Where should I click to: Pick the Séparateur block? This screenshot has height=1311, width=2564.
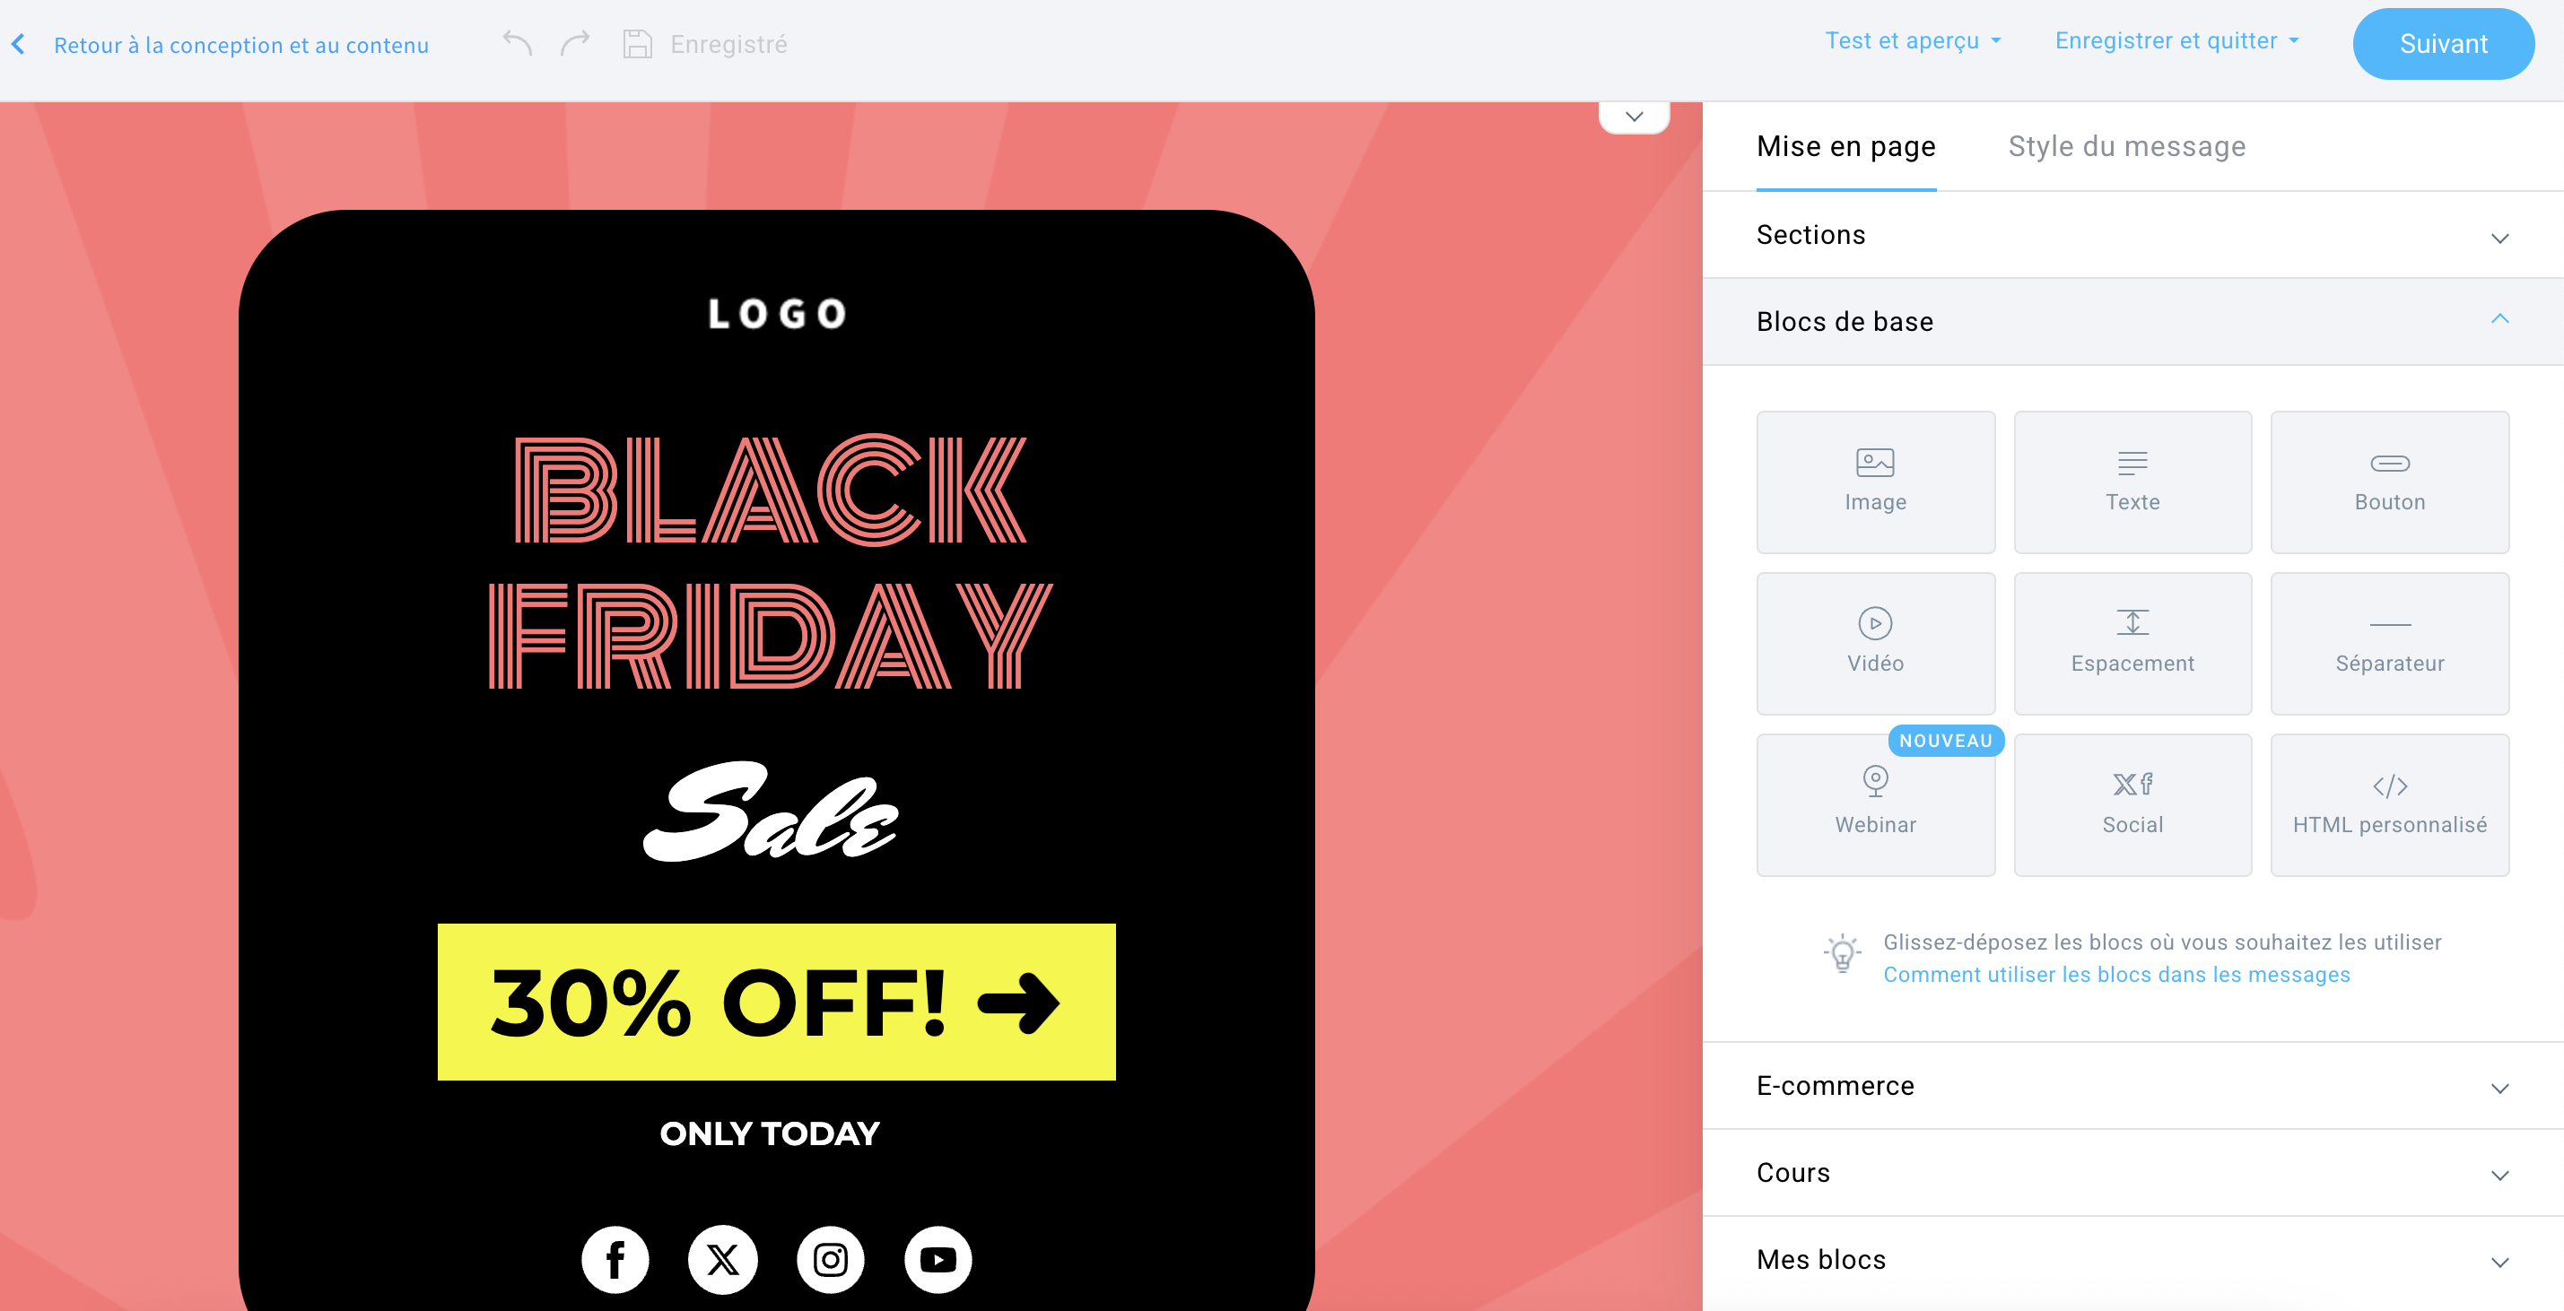point(2388,643)
